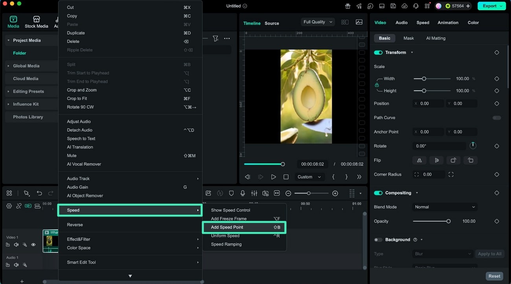Click the mark-in curly brace icon
The image size is (511, 284).
333,177
